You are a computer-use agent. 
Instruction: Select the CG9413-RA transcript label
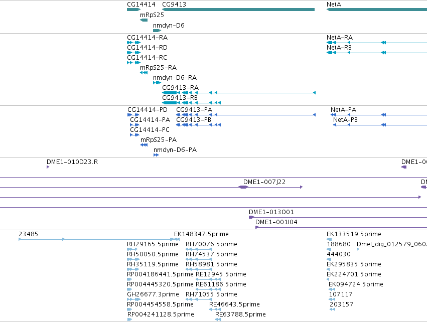pyautogui.click(x=180, y=88)
